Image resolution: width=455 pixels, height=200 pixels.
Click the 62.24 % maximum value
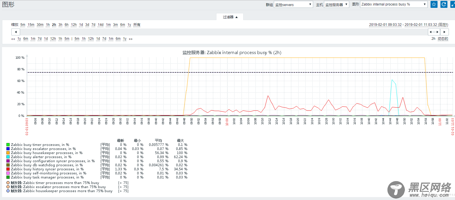(x=181, y=157)
